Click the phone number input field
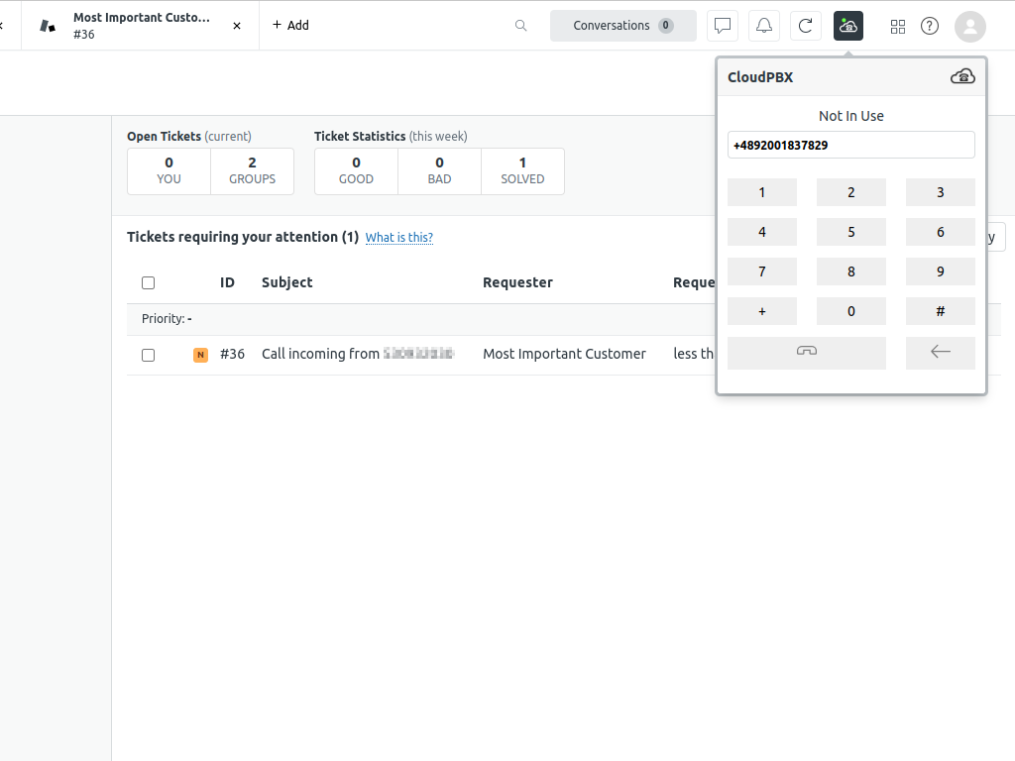This screenshot has width=1015, height=761. coord(850,146)
